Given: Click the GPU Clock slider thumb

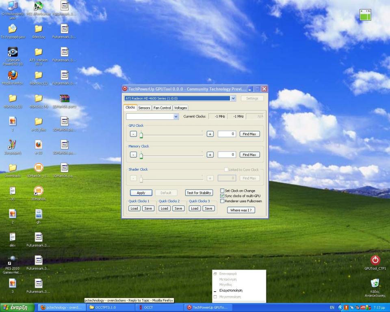Looking at the screenshot, I should pos(141,134).
